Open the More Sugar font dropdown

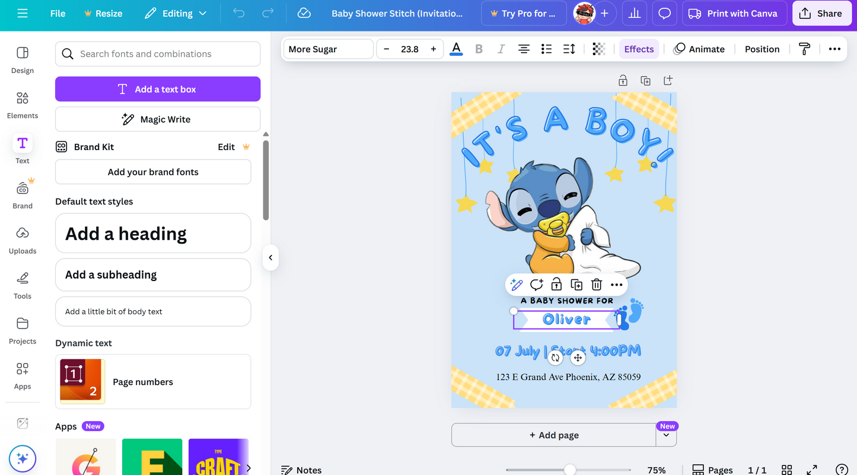(x=327, y=49)
